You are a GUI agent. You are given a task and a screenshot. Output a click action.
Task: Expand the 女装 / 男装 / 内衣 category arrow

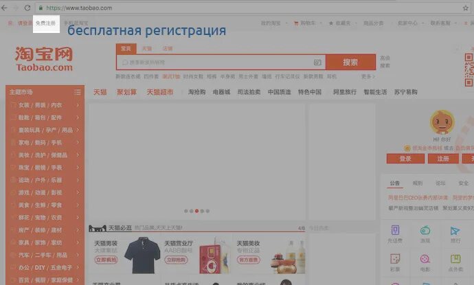coord(78,105)
